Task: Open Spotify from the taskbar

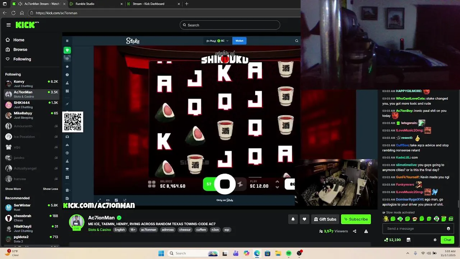Action: [x=289, y=253]
